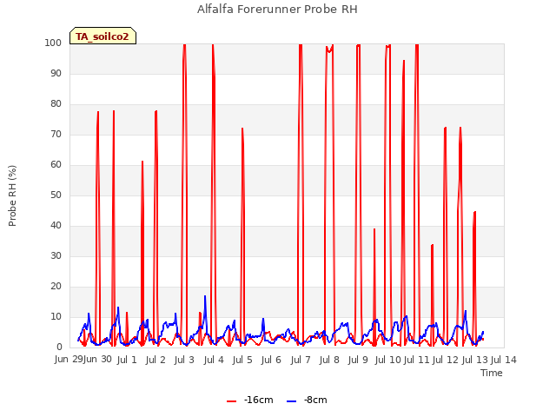Click the red peak near 39 before Jul 10
556x417 pixels.
coord(374,229)
